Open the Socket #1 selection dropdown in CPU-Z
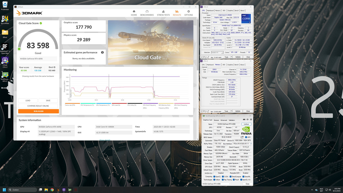Image resolution: width=343 pixels, height=193 pixels. coord(217,53)
